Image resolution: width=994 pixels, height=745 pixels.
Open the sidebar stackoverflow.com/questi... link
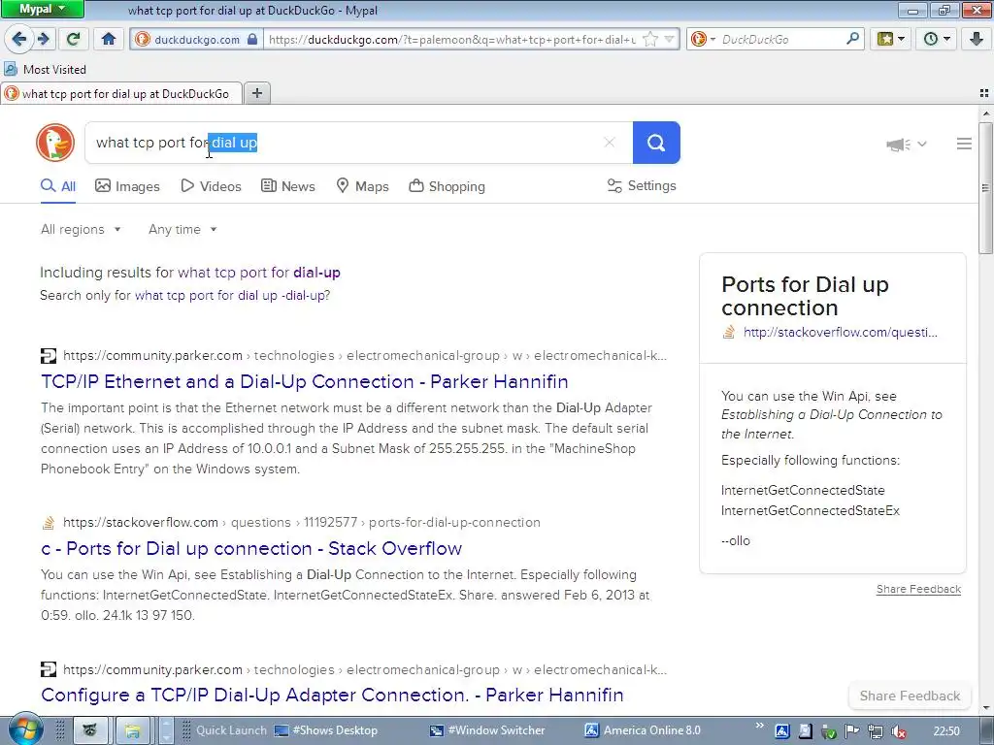(x=840, y=332)
